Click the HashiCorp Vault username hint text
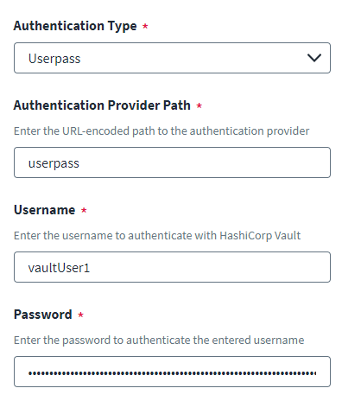This screenshot has height=401, width=342. click(x=157, y=236)
